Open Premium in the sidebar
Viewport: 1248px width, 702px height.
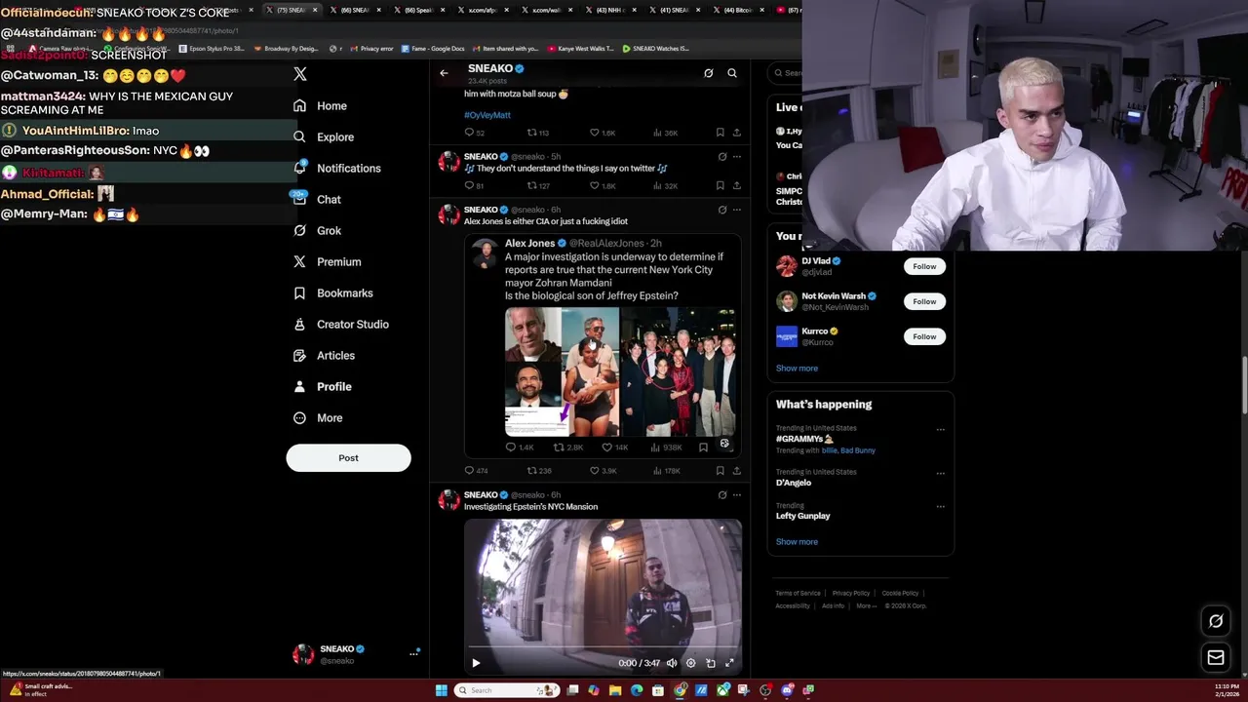(x=327, y=261)
